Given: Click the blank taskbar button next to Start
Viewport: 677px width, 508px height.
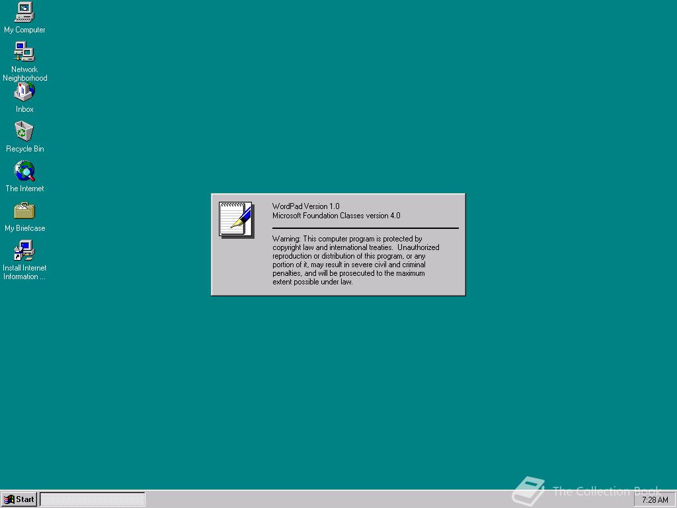Looking at the screenshot, I should pyautogui.click(x=93, y=500).
